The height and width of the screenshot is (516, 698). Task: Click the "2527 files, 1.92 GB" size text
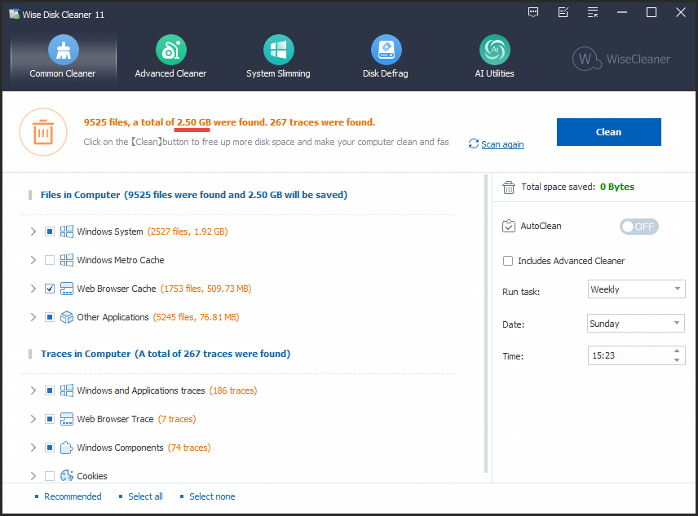click(x=188, y=232)
